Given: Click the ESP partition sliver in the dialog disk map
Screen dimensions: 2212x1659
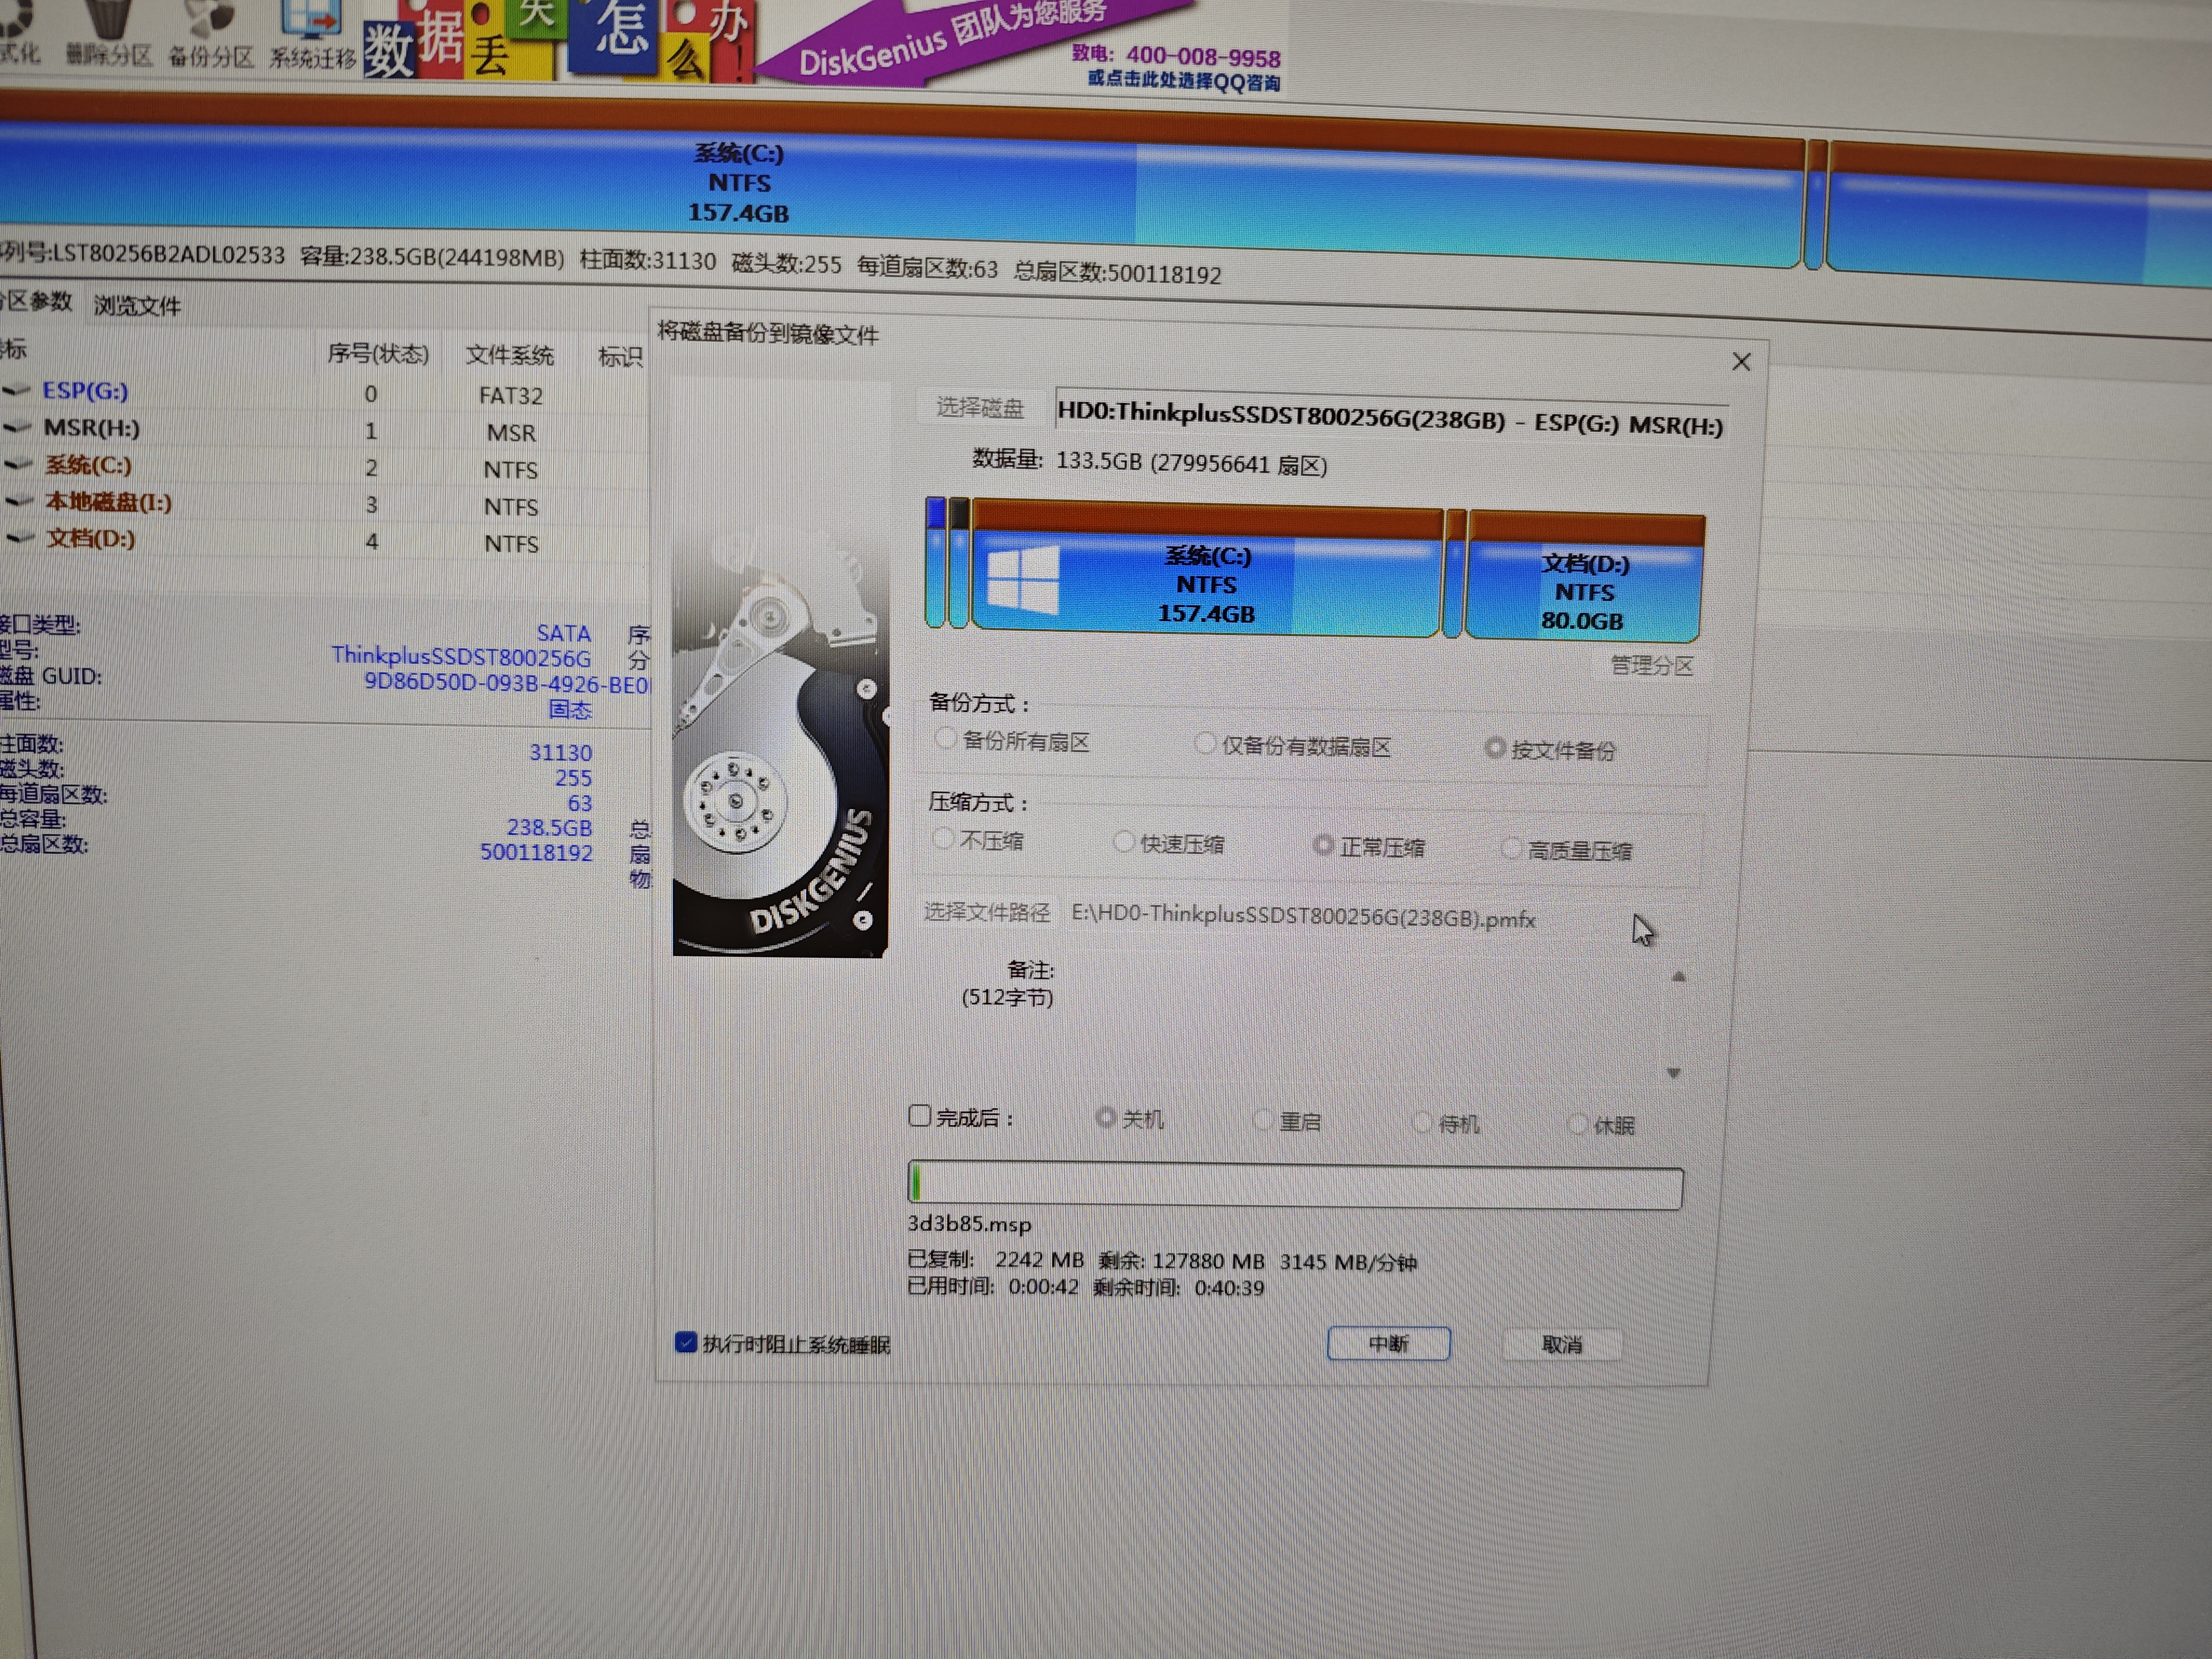Looking at the screenshot, I should [936, 562].
